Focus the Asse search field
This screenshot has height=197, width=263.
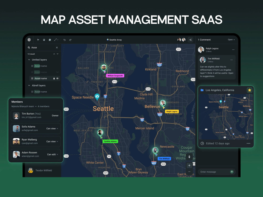point(43,48)
